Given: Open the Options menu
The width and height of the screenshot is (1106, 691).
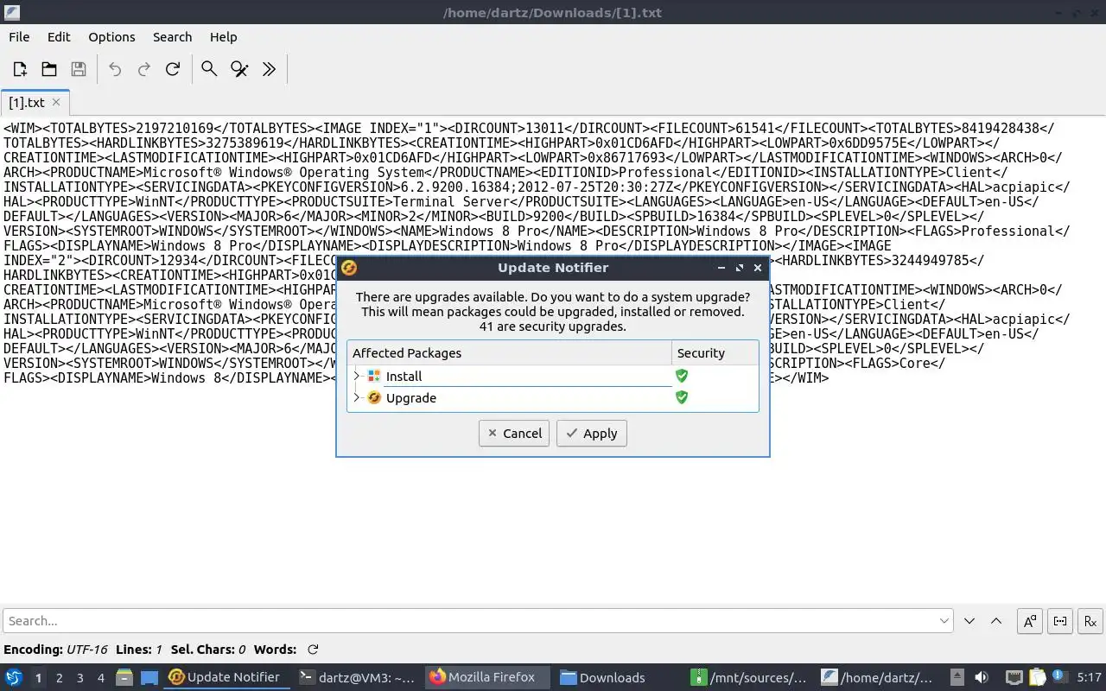Looking at the screenshot, I should tap(111, 36).
